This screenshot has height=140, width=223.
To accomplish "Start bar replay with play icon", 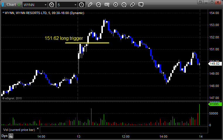I will [x=115, y=5].
